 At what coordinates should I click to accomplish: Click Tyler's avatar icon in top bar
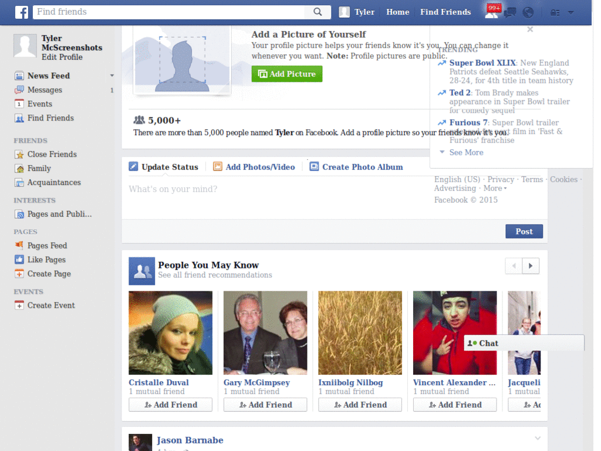tap(344, 12)
